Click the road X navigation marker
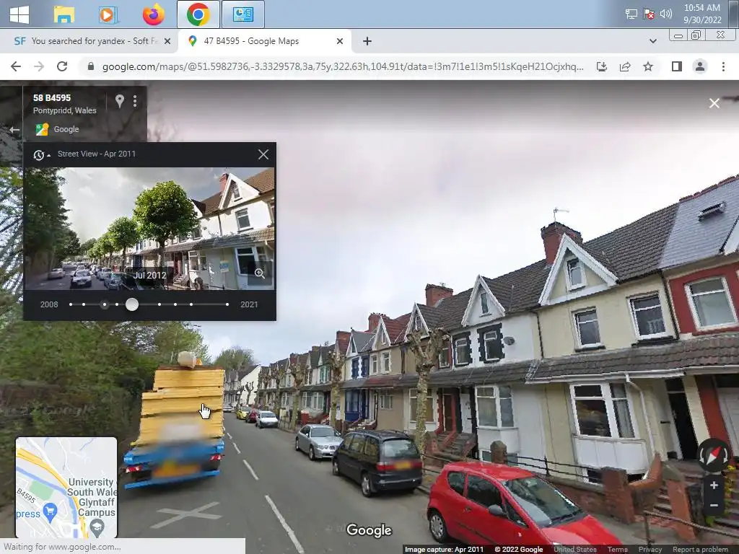Image resolution: width=739 pixels, height=554 pixels. [x=186, y=514]
